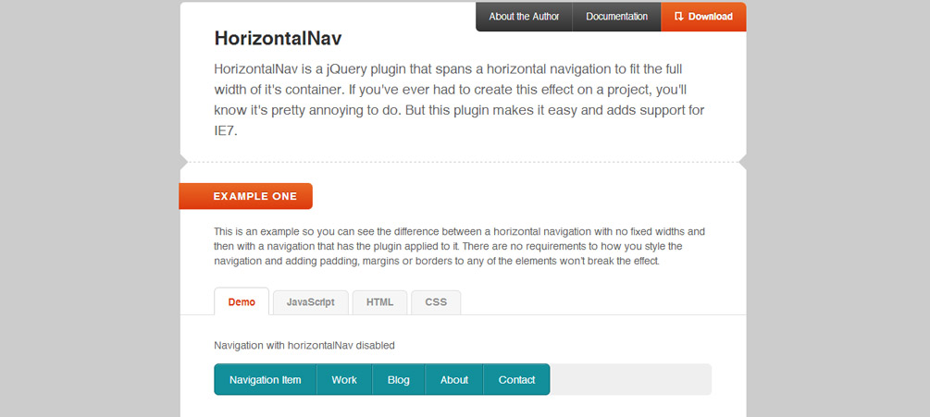
Task: Click the Example One description paragraph
Action: 460,246
